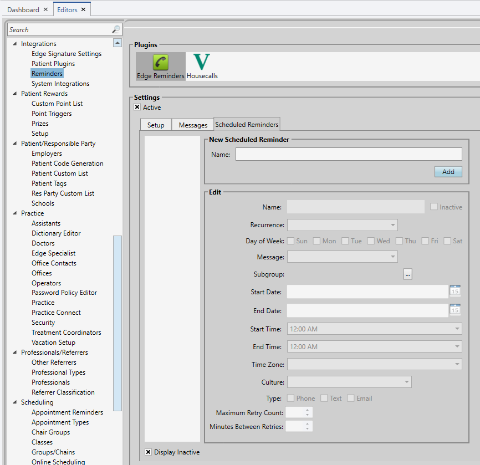The height and width of the screenshot is (465, 480).
Task: Enable the Email type checkbox
Action: click(x=350, y=398)
